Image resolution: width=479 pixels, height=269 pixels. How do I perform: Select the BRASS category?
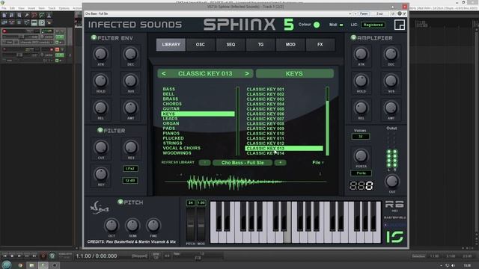coord(171,99)
